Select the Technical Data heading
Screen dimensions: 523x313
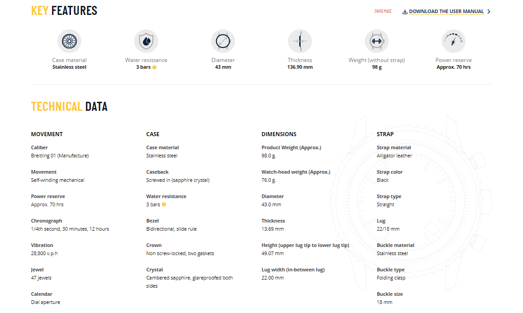pyautogui.click(x=69, y=106)
